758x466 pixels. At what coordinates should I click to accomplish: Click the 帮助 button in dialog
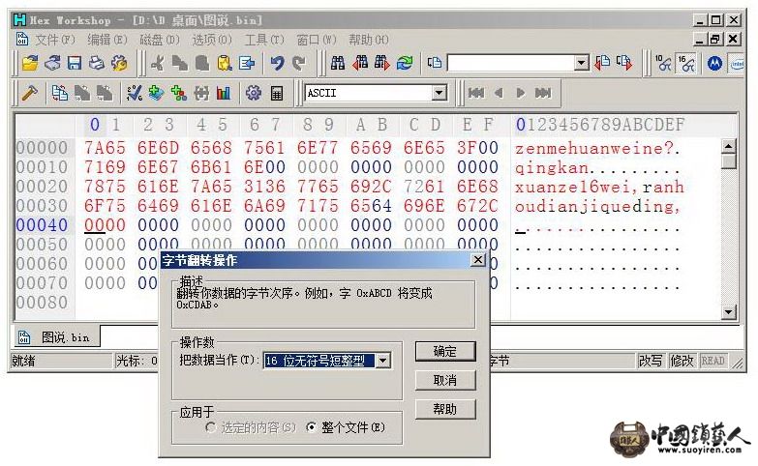pos(445,410)
